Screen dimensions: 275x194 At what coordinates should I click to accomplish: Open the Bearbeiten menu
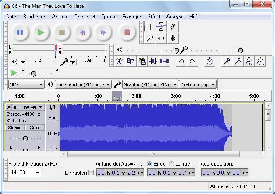pyautogui.click(x=34, y=17)
